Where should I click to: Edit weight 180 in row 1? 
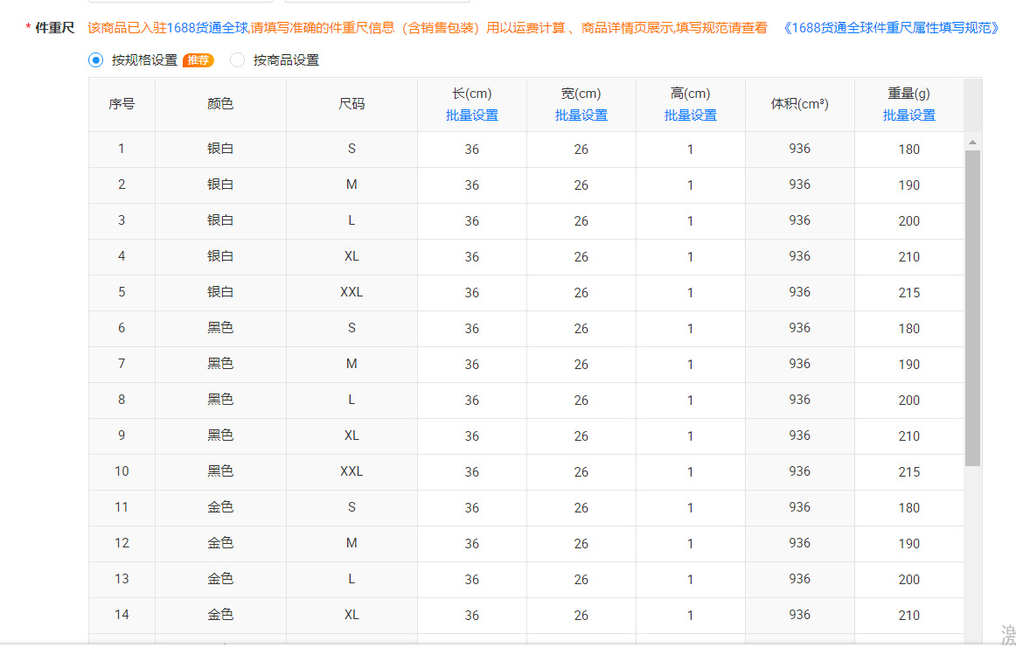(x=908, y=150)
